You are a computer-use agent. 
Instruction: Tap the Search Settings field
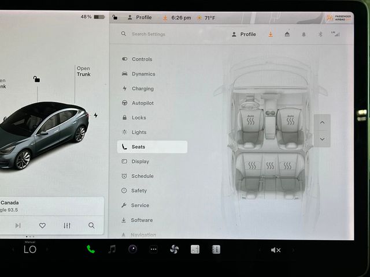tap(149, 34)
